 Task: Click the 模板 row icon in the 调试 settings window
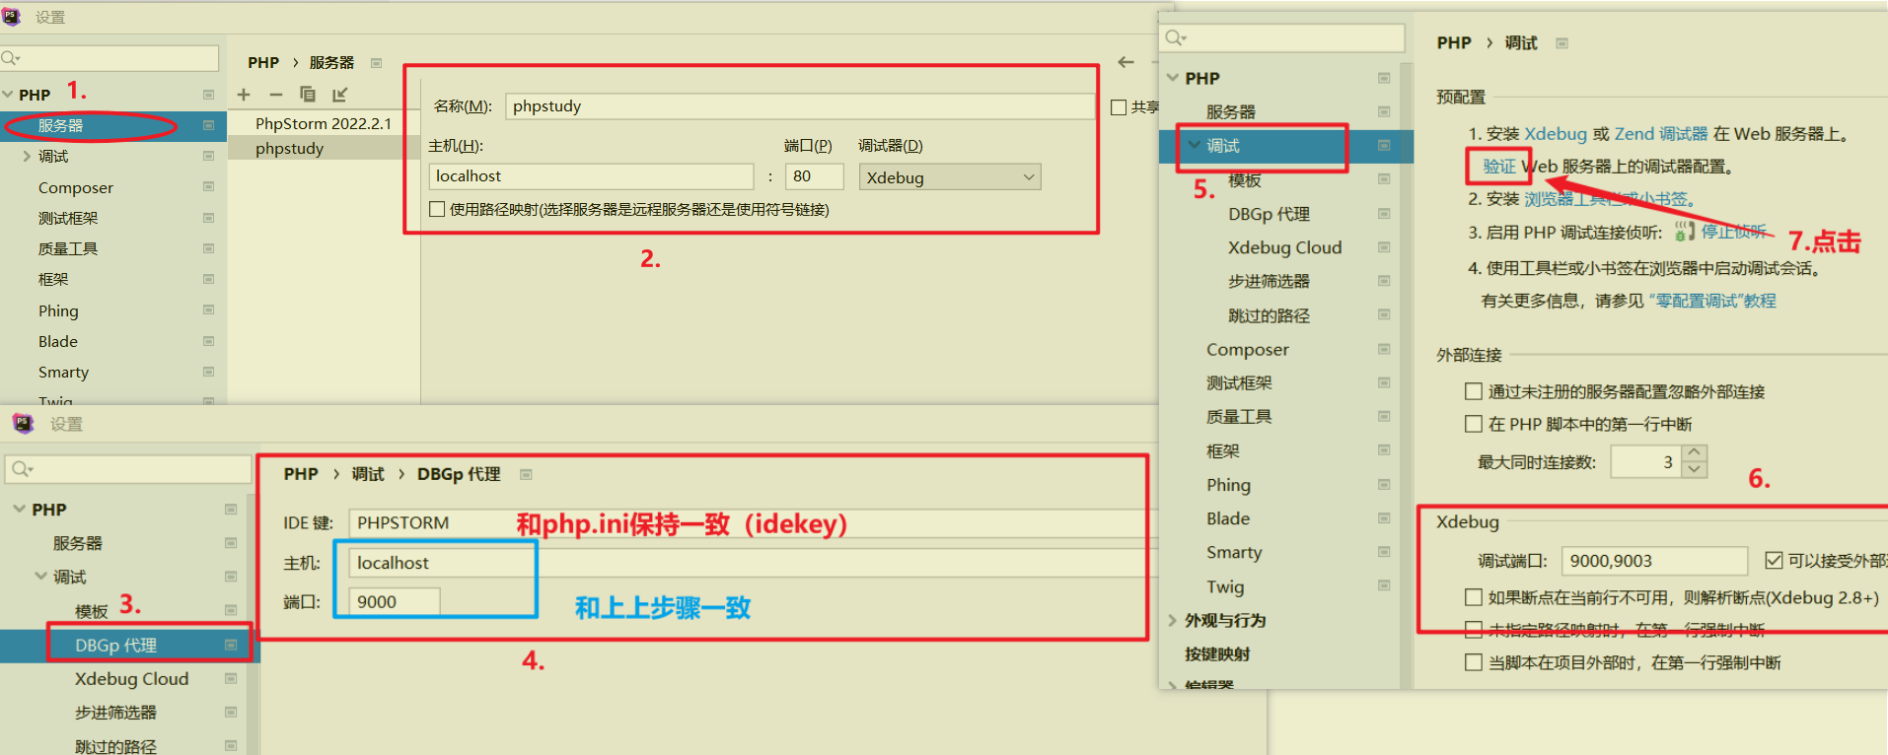coord(1384,179)
